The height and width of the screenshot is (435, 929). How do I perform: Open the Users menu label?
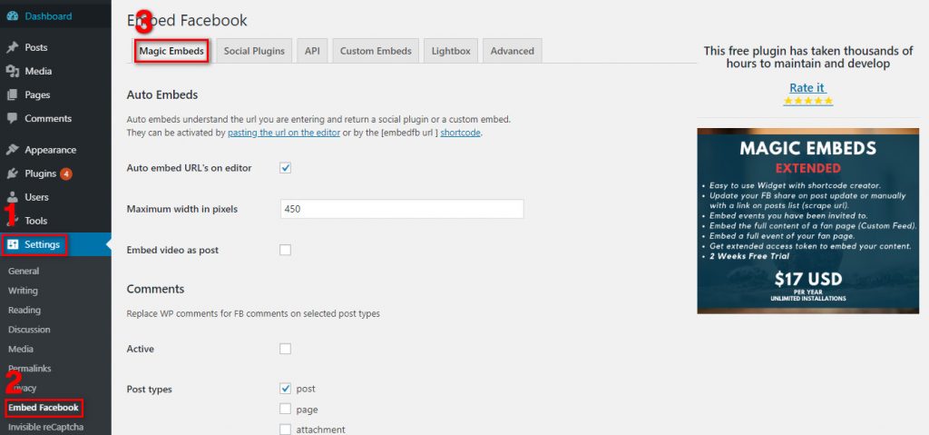pyautogui.click(x=36, y=197)
